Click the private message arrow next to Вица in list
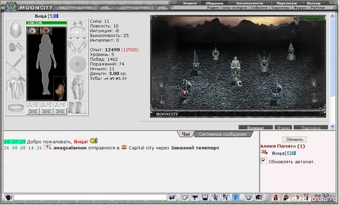 click(x=264, y=152)
